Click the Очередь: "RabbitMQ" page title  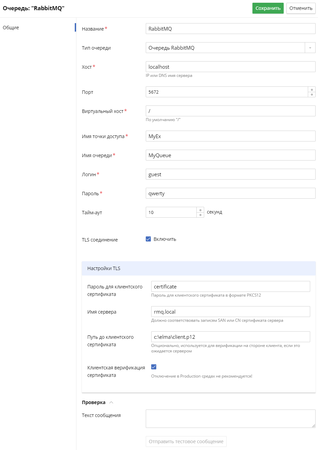[34, 8]
